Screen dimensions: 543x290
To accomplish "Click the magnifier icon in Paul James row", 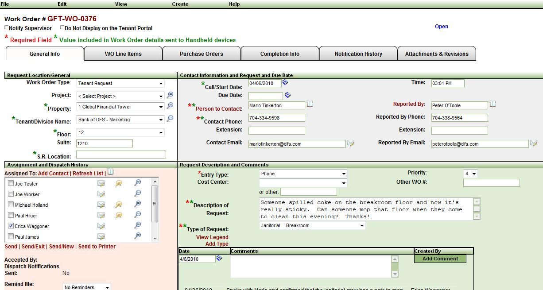I will pos(138,236).
